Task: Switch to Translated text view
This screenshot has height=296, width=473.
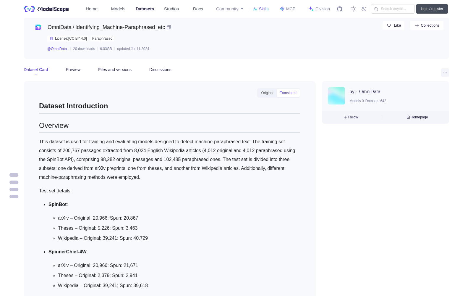Action: coord(288,93)
